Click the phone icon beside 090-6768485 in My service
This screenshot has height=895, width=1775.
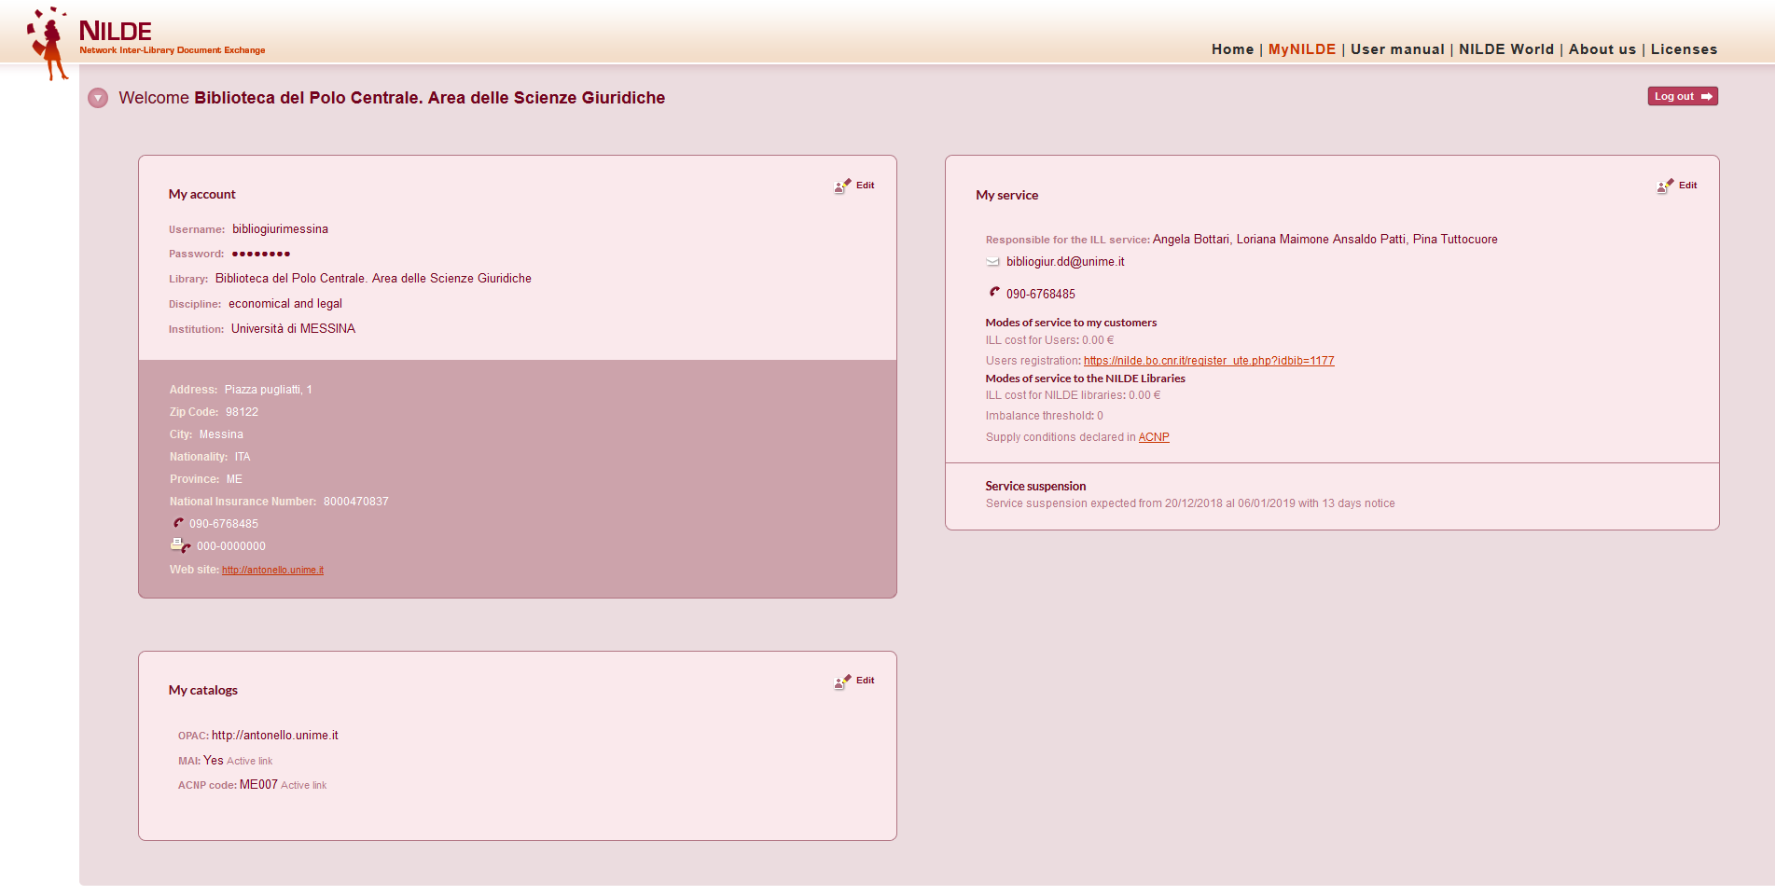[994, 292]
